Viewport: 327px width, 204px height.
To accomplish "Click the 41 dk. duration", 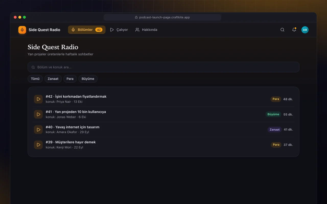I will click(288, 130).
